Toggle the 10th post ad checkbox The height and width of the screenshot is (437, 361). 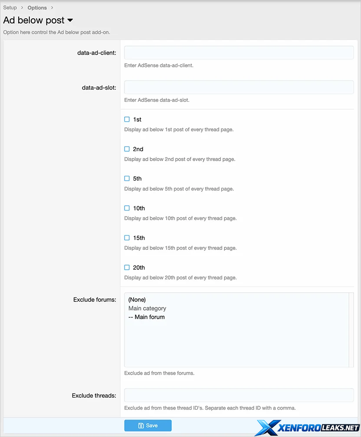click(x=127, y=208)
